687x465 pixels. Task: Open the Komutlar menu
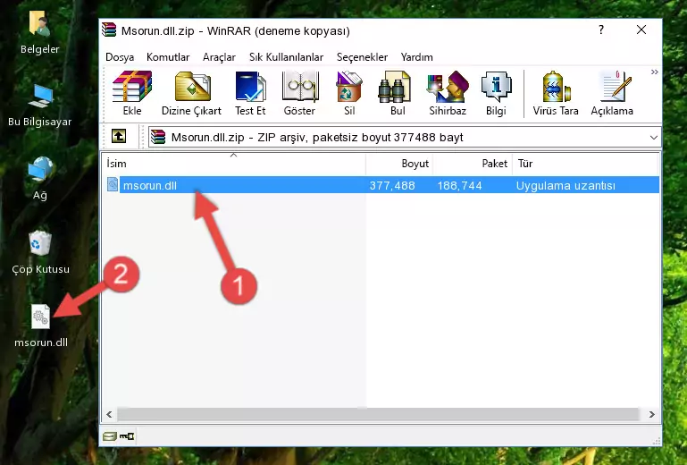pos(168,57)
